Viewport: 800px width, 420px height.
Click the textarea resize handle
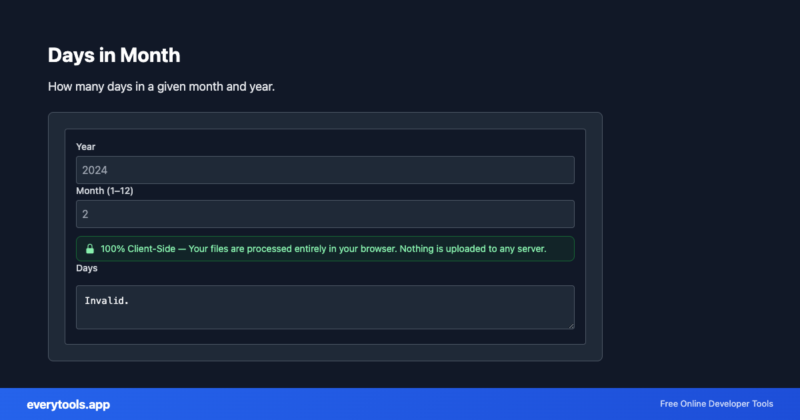[571, 326]
